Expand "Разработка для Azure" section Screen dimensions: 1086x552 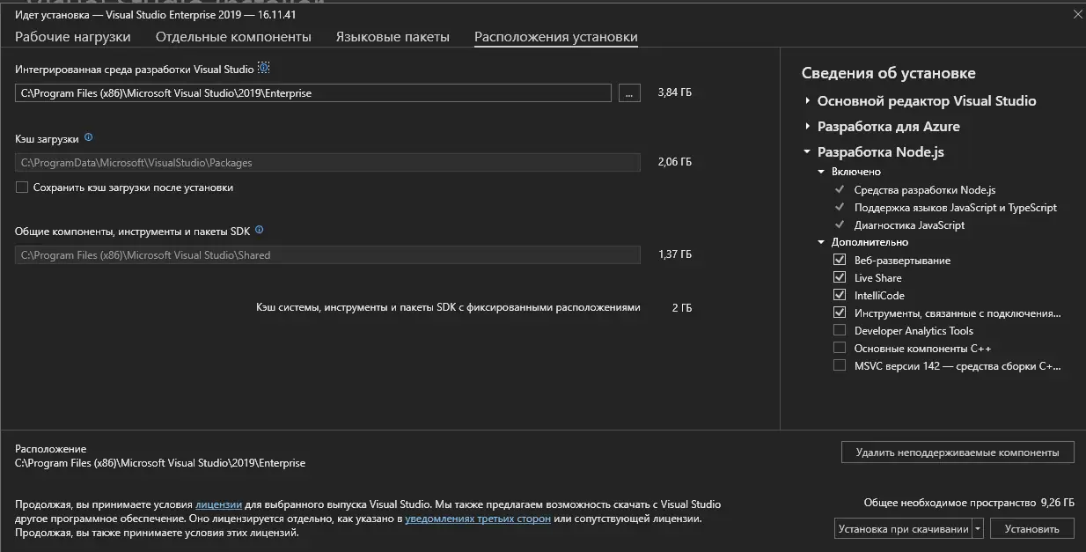point(807,127)
